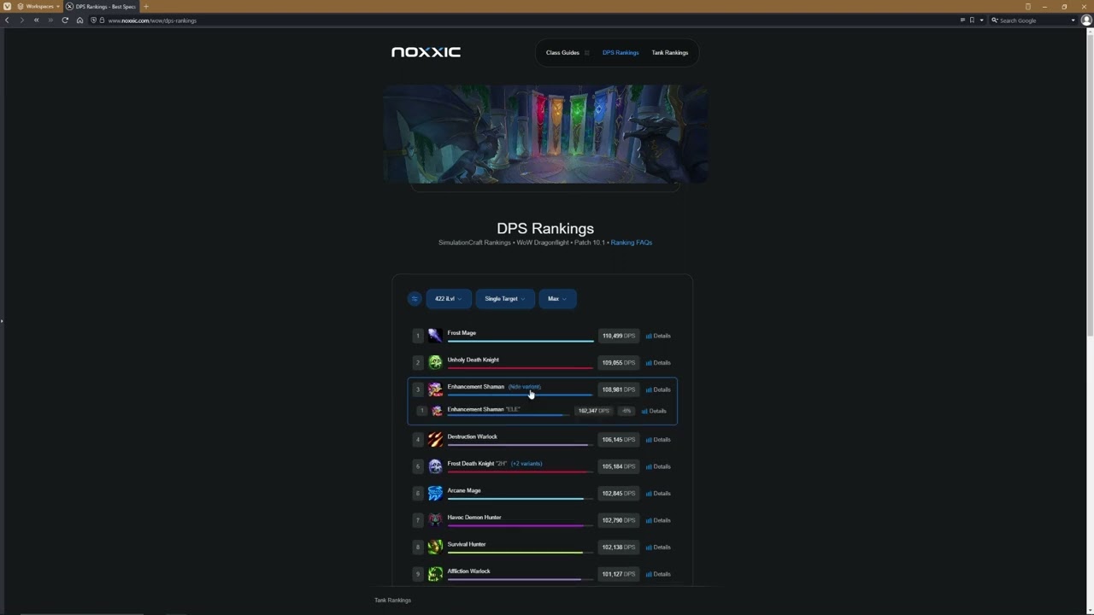Go back one page

[8, 20]
